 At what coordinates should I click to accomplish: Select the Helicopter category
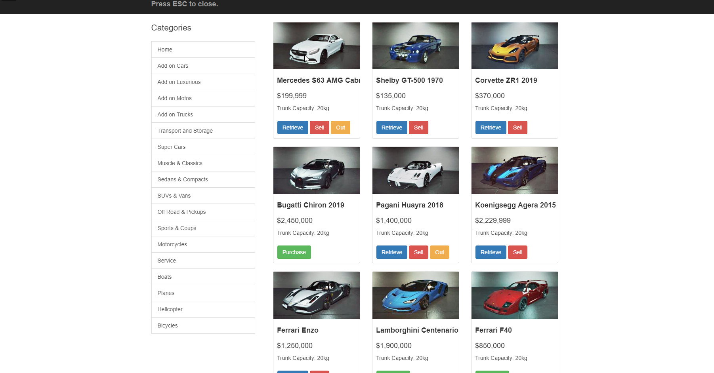pyautogui.click(x=203, y=309)
